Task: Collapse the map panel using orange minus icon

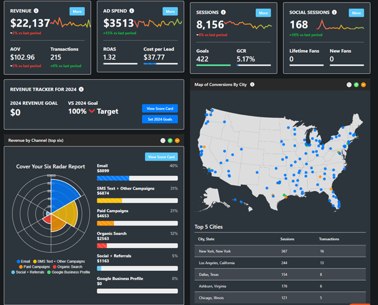Action: click(364, 84)
